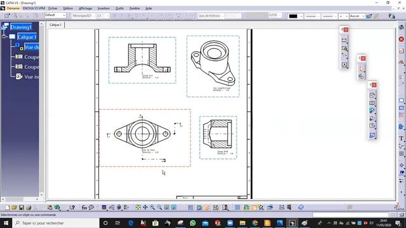The image size is (406, 228).
Task: Click the tree panel scroll down arrow
Action: (41, 194)
